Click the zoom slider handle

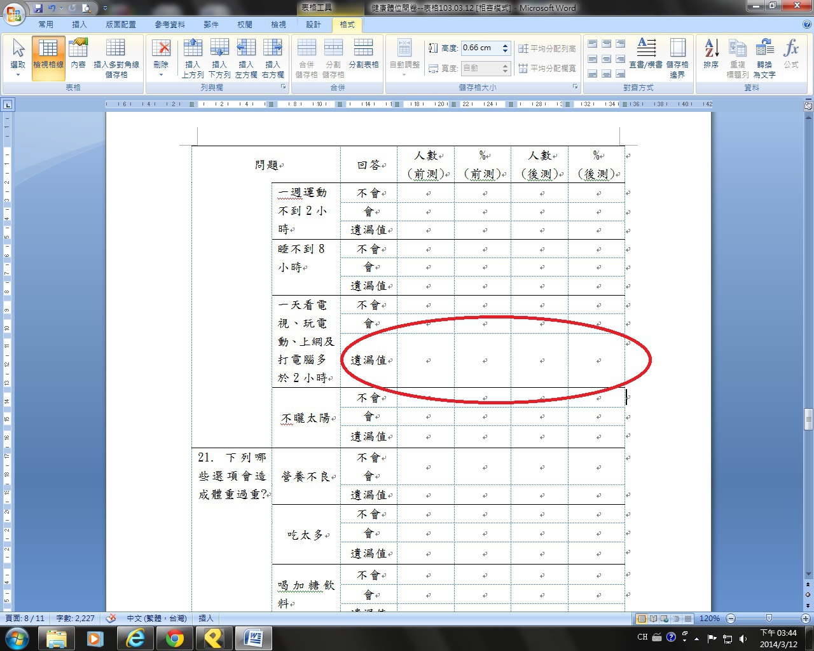(769, 619)
